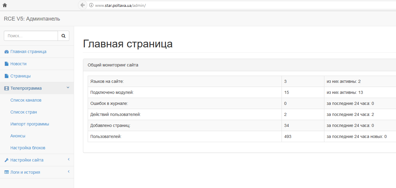Collapse the Телепрограмма menu chevron
This screenshot has height=188, width=396.
click(x=68, y=88)
